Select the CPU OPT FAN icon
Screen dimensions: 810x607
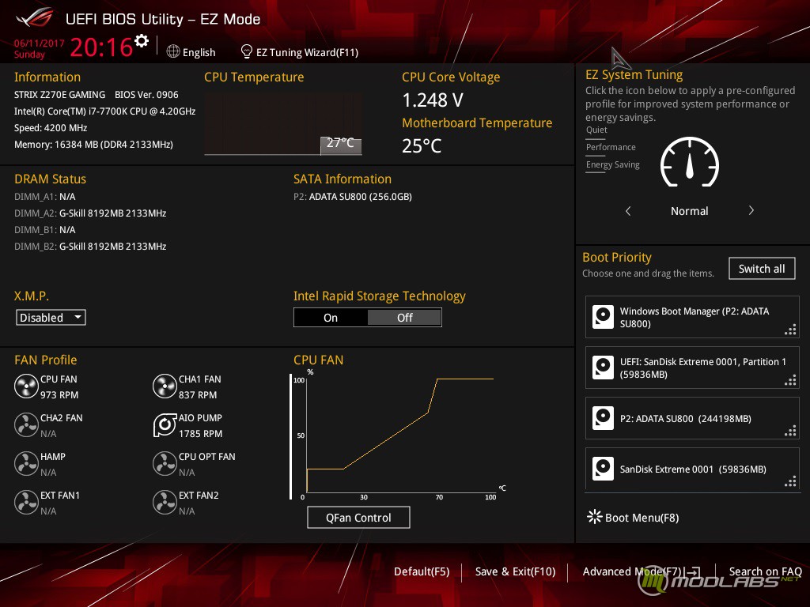pos(165,464)
